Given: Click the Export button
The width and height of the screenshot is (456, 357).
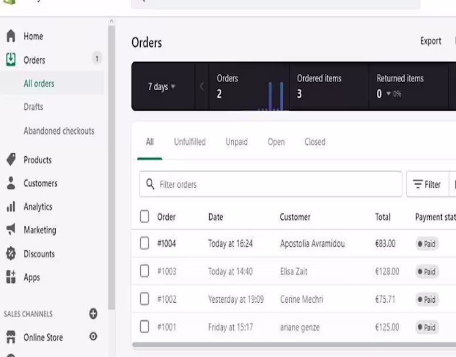Looking at the screenshot, I should 430,41.
